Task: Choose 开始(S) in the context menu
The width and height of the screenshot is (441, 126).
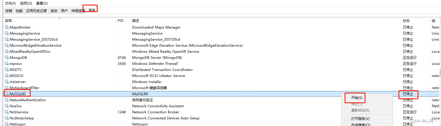Action: [357, 98]
